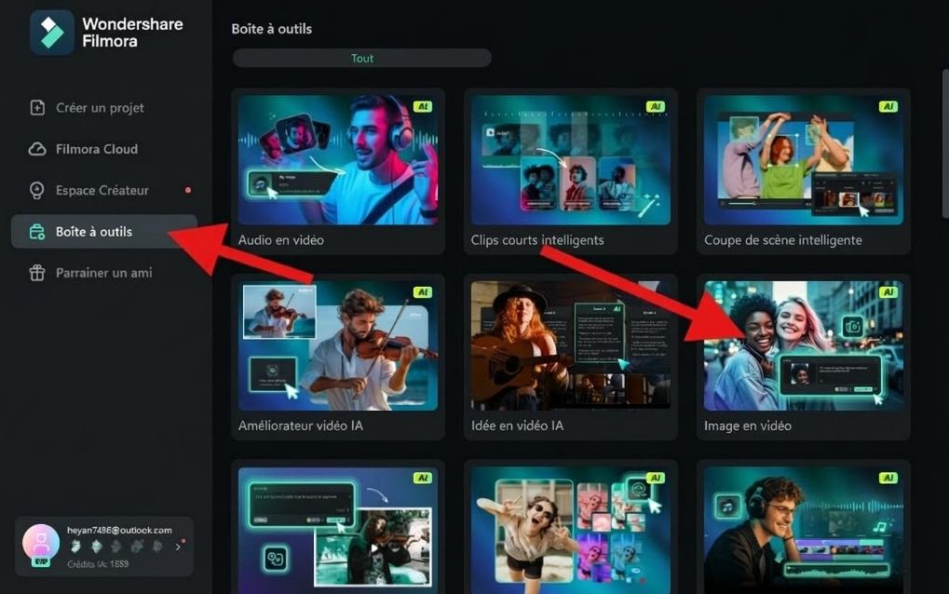Check the Crédits IA 1859 counter
Viewport: 949px width, 594px height.
(x=98, y=562)
